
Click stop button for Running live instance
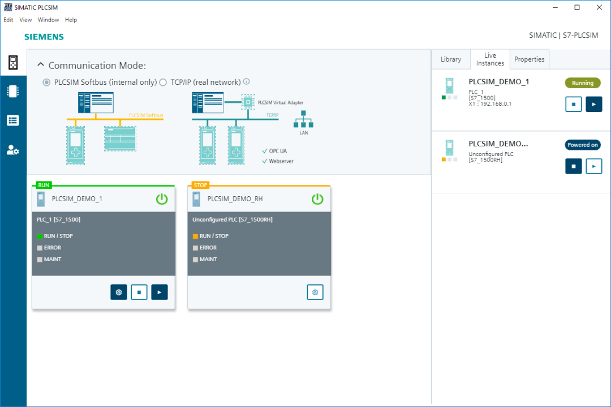[574, 104]
